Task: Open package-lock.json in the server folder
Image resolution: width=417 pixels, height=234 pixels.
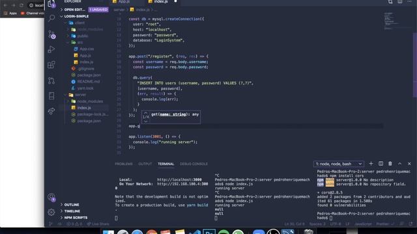Action: tap(92, 114)
